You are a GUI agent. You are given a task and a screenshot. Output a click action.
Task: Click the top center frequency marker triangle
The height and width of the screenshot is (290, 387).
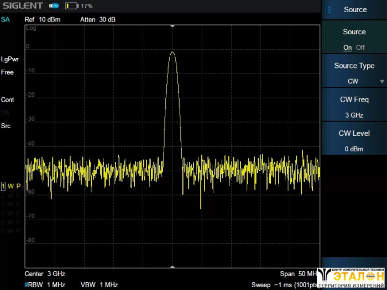(172, 26)
